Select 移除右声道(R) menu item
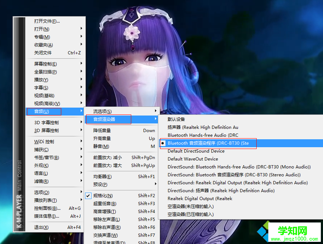The height and width of the screenshot is (244, 323). click(121, 227)
